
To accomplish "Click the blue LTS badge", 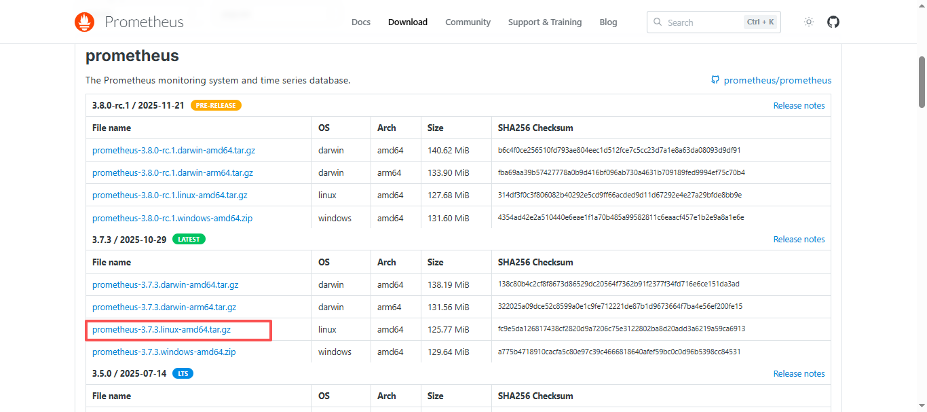I will pyautogui.click(x=183, y=373).
